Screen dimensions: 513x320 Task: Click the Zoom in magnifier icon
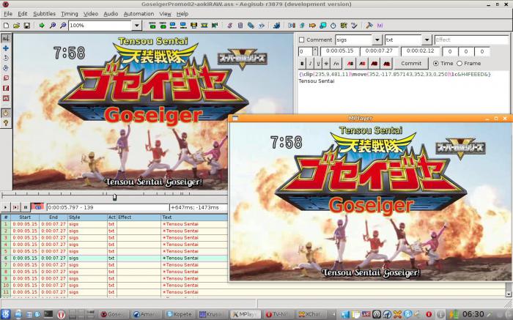(x=52, y=25)
